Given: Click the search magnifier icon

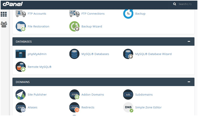Looking at the screenshot, I should [x=175, y=4].
